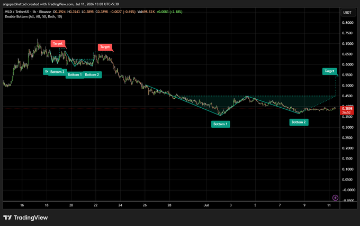Select the Bottom 1 label near June 20
360x226 pixels.
75,74
